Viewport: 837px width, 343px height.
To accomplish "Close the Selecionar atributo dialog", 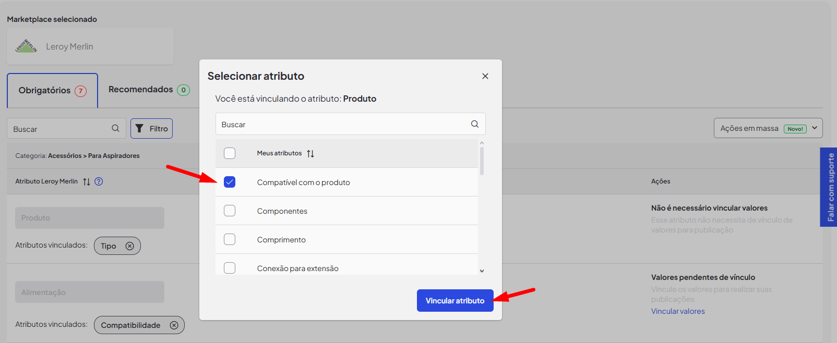I will click(485, 76).
